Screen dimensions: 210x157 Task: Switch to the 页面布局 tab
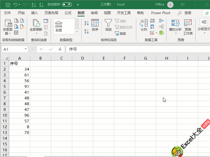(51, 13)
